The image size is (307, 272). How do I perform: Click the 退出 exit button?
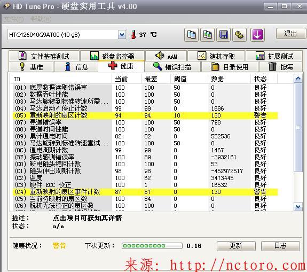290,34
